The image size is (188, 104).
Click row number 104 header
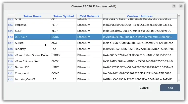11,25
